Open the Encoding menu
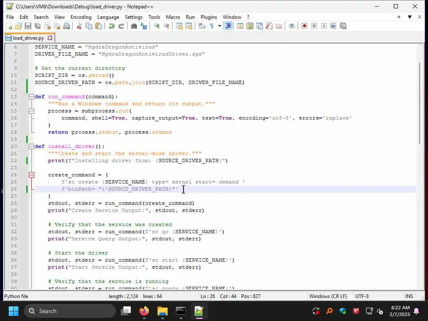This screenshot has width=428, height=321. [81, 17]
